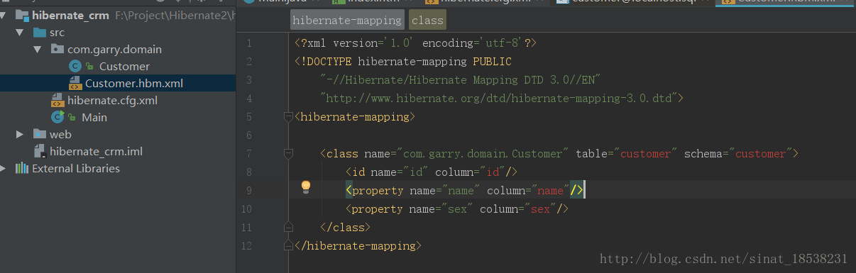Click the com.garry.domain package icon

point(57,49)
